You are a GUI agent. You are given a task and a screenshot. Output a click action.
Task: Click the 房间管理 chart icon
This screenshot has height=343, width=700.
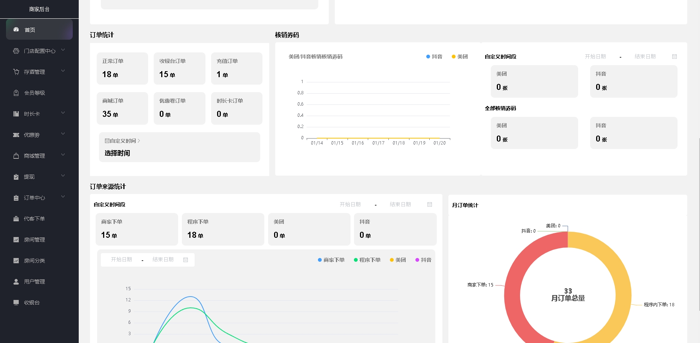[x=16, y=240]
